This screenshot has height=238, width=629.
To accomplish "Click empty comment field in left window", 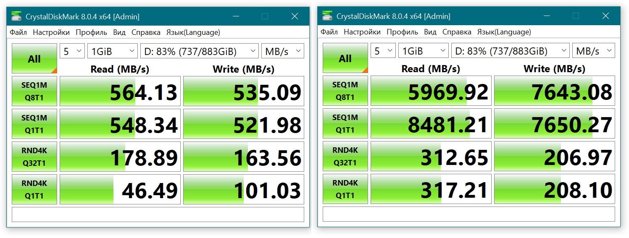I will (158, 214).
